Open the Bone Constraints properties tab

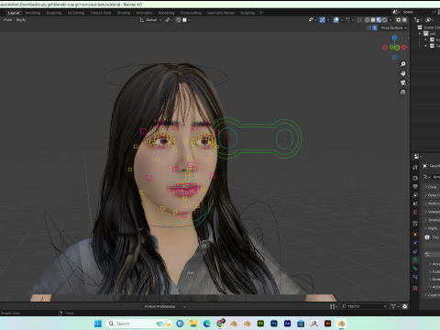click(x=415, y=277)
